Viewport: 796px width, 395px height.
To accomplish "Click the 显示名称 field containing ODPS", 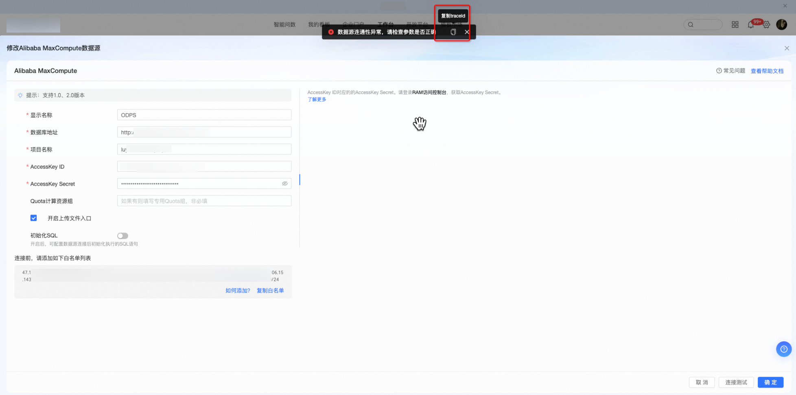I will [204, 115].
